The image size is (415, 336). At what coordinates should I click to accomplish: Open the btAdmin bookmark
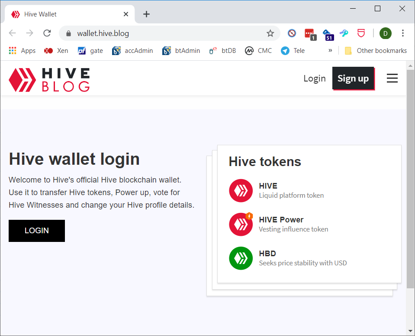point(181,51)
